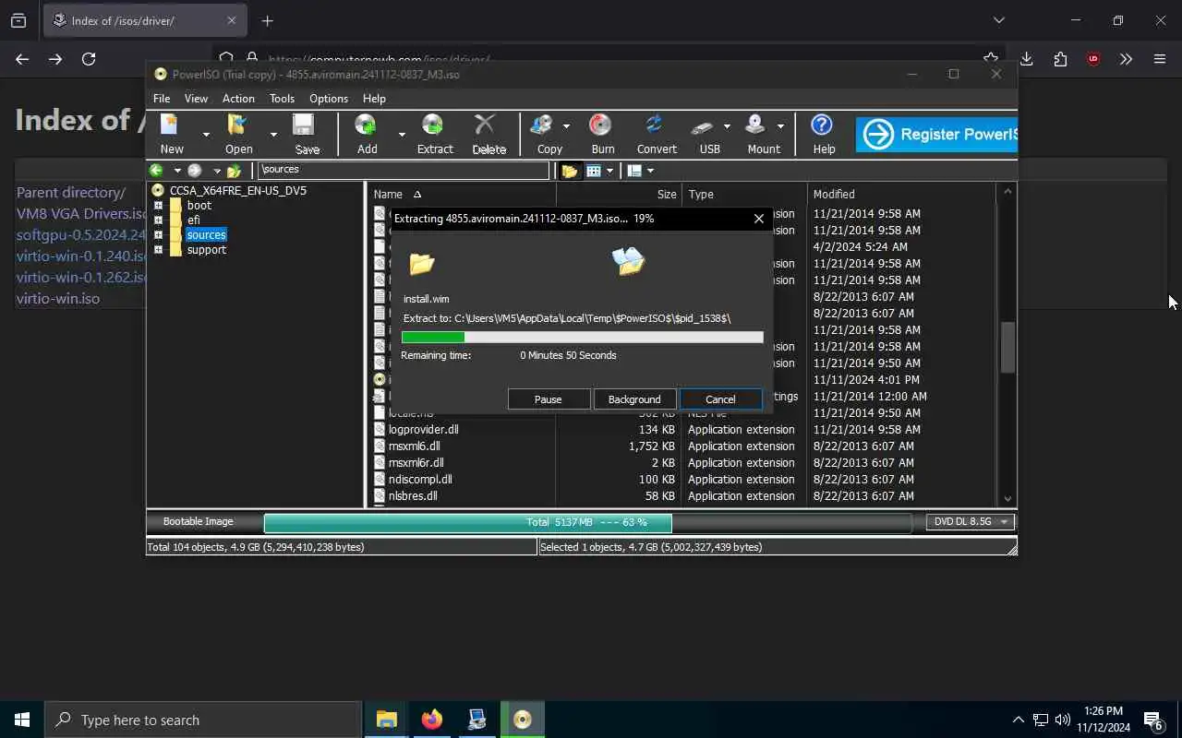Select the sources folder in tree
Image resolution: width=1182 pixels, height=738 pixels.
pyautogui.click(x=206, y=235)
